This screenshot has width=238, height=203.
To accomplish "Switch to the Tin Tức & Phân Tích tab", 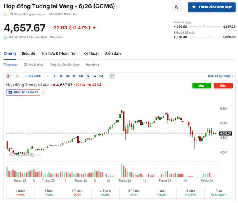I will click(59, 54).
